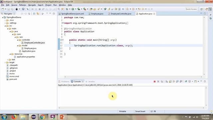213x120 pixels.
Task: Click console horizontal scrollbar right arrow
Action: coord(203,108)
